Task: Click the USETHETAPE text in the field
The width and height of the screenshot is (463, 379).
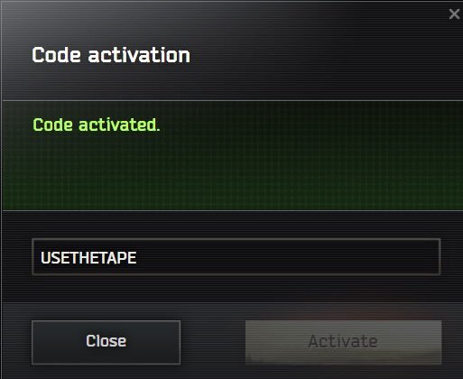Action: coord(88,258)
